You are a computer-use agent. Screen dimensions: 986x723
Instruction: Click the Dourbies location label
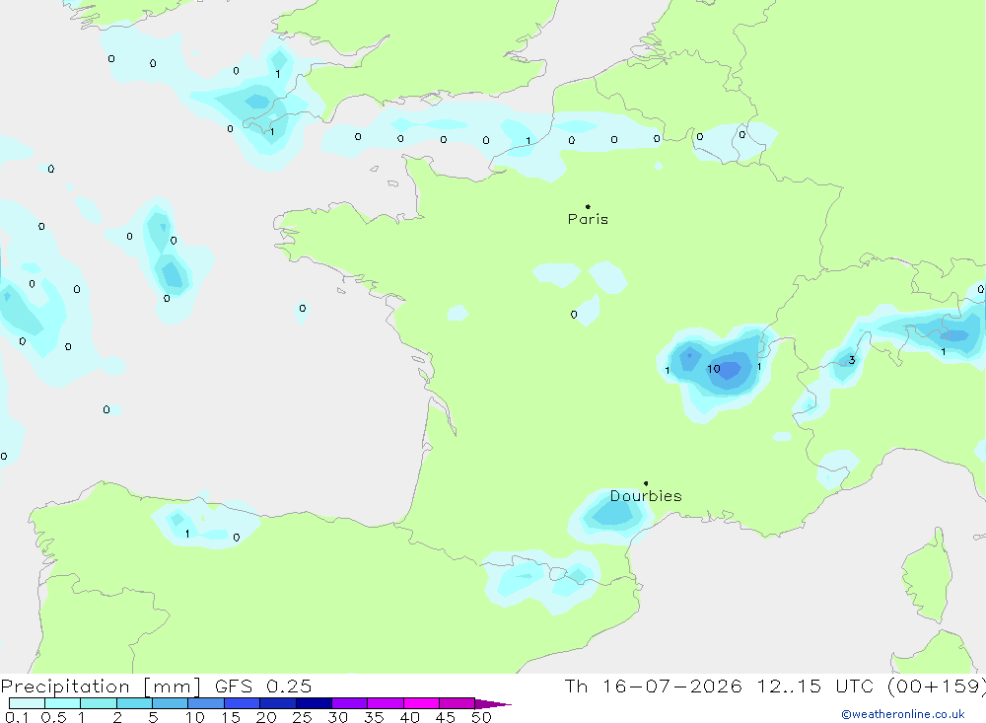pyautogui.click(x=646, y=496)
